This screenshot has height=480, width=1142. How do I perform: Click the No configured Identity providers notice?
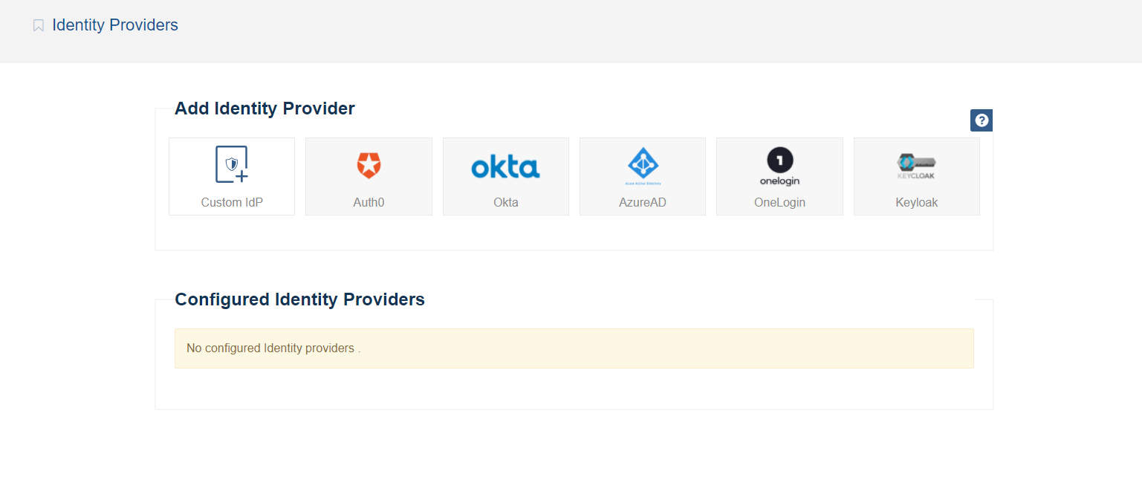pos(273,348)
